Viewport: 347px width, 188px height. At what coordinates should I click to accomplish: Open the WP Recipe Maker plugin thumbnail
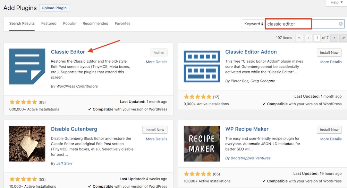pos(202,144)
